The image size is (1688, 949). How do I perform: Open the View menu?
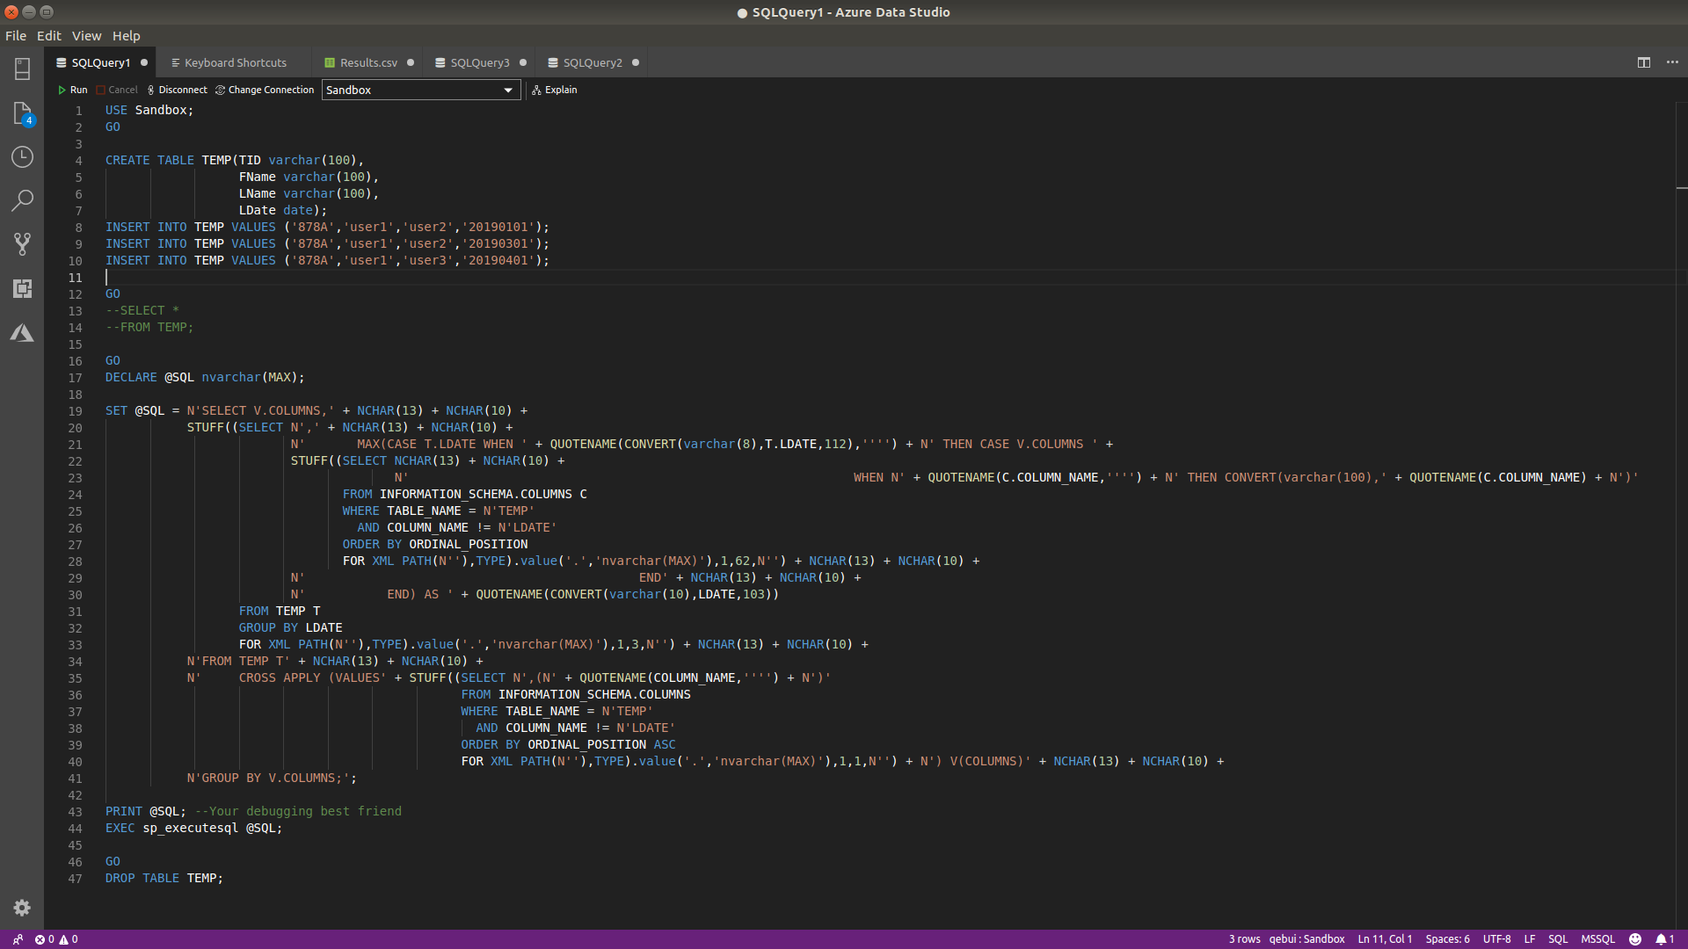tap(86, 35)
